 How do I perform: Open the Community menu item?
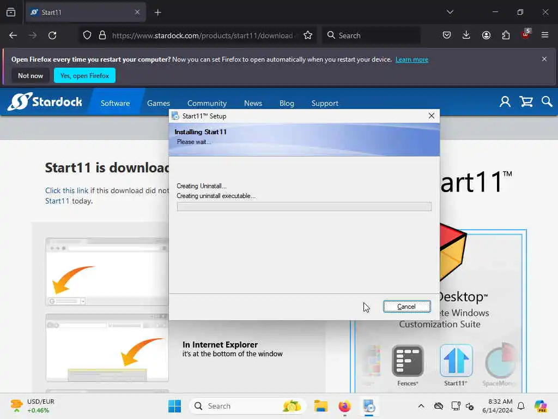[207, 103]
